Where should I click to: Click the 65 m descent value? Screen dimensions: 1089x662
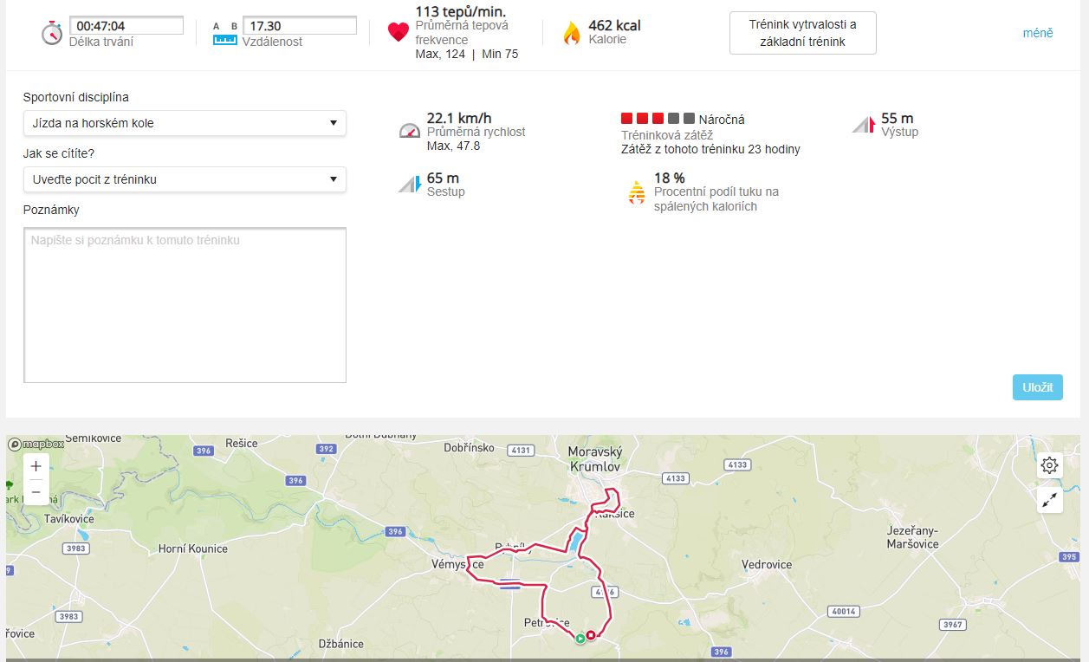443,178
